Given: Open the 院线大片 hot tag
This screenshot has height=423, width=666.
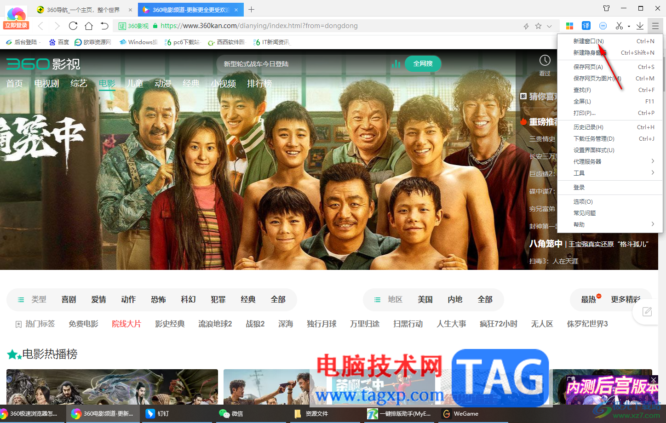Looking at the screenshot, I should point(126,324).
